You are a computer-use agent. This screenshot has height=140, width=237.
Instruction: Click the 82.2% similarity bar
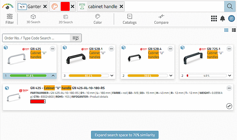pyautogui.click(x=88, y=76)
